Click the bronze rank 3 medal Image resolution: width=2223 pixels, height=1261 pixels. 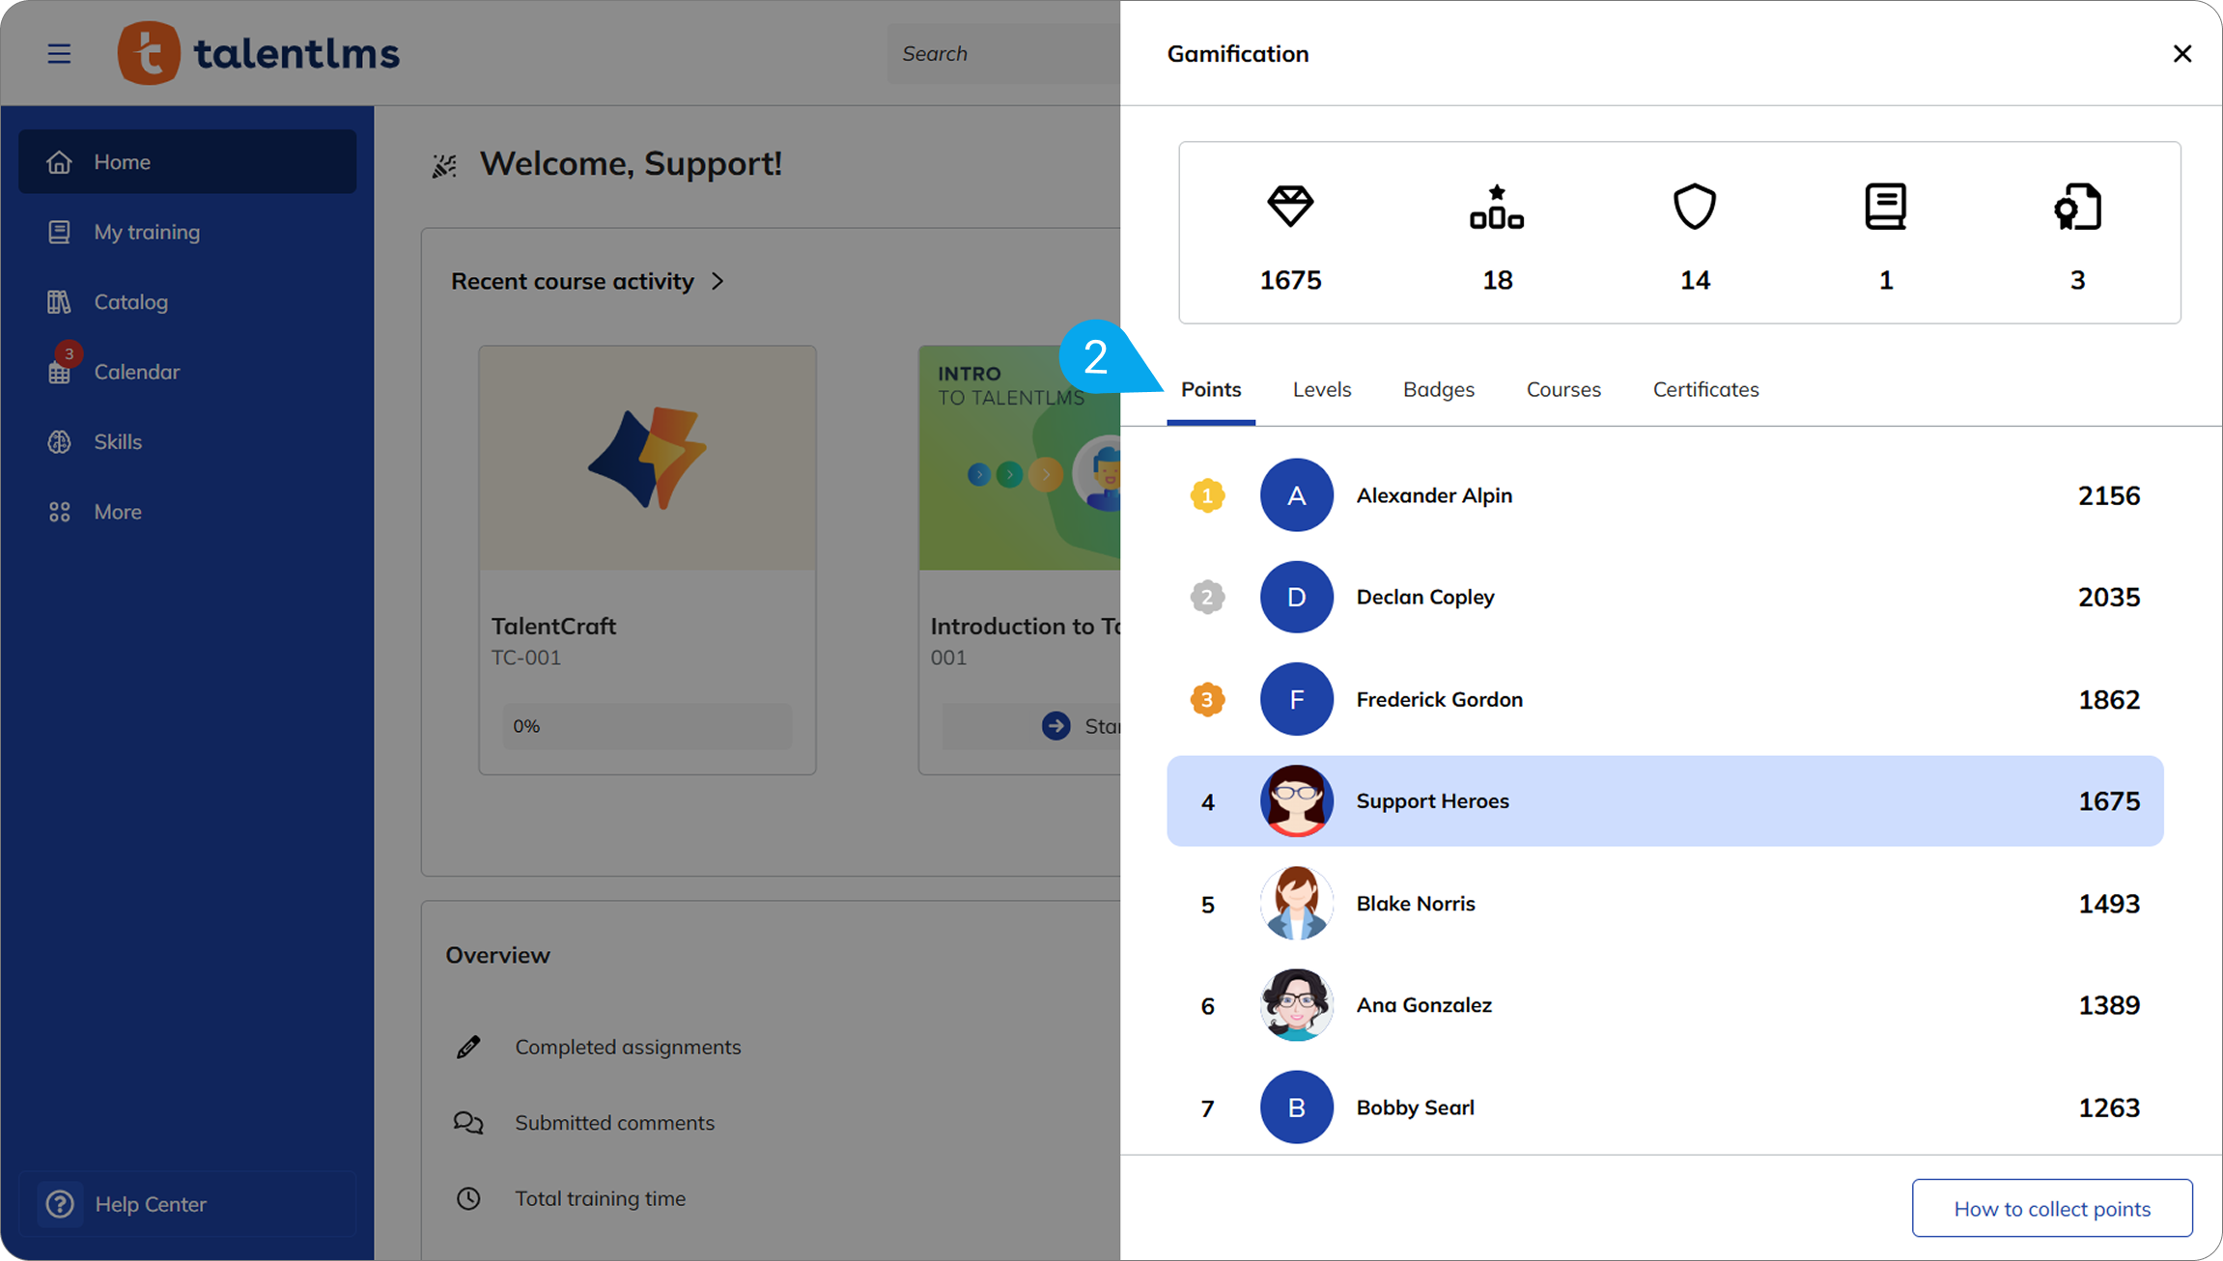(x=1207, y=699)
